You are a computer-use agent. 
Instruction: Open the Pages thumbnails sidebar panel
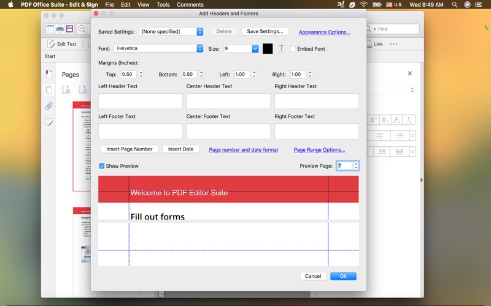[x=48, y=90]
